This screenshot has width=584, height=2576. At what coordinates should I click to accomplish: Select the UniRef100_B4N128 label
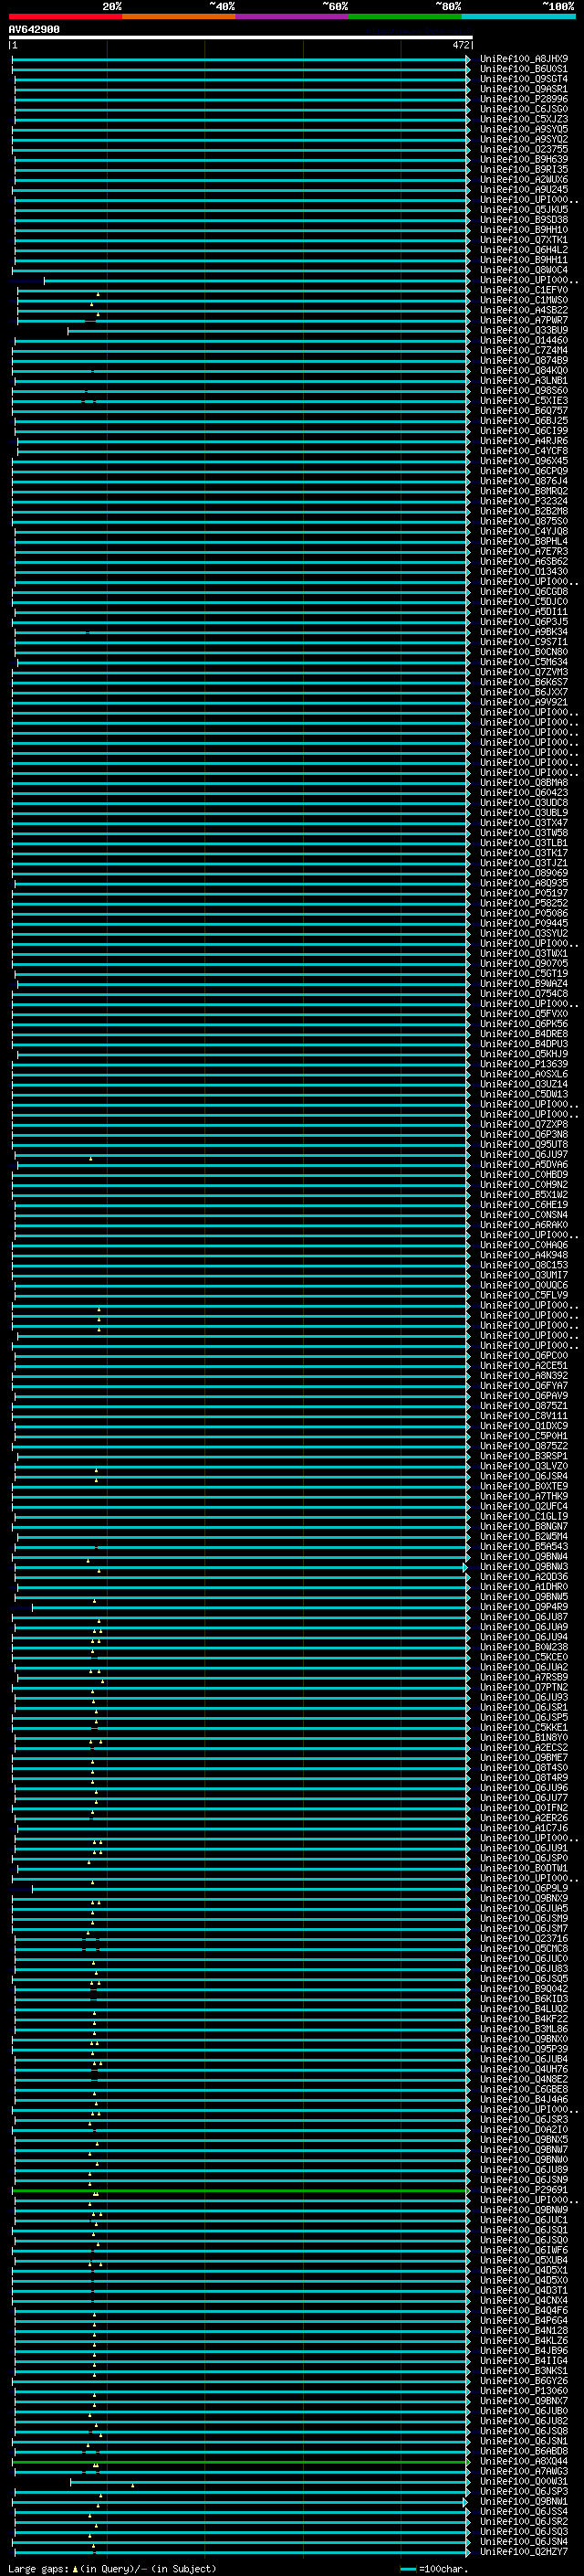(x=523, y=2330)
